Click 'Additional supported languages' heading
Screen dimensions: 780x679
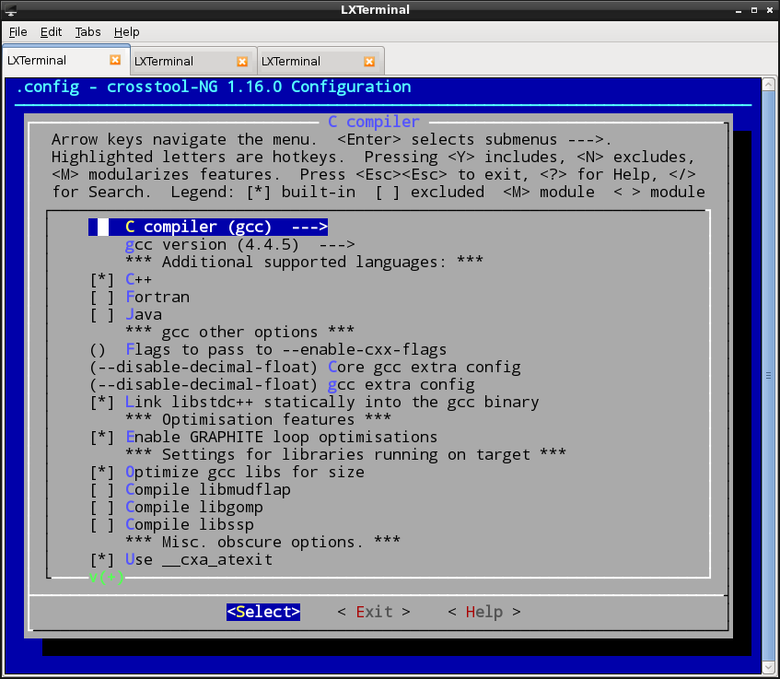(304, 262)
